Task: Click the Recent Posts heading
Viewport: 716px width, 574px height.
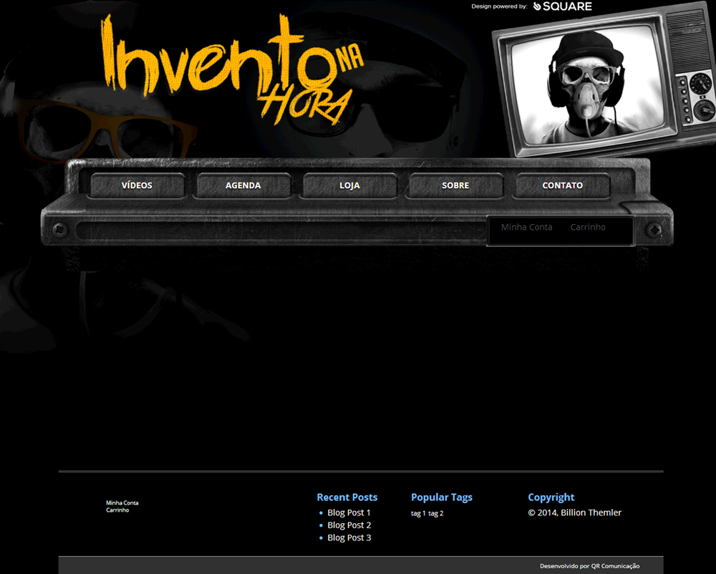Action: coord(347,497)
